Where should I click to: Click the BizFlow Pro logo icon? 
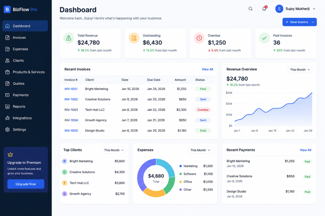coord(7,9)
